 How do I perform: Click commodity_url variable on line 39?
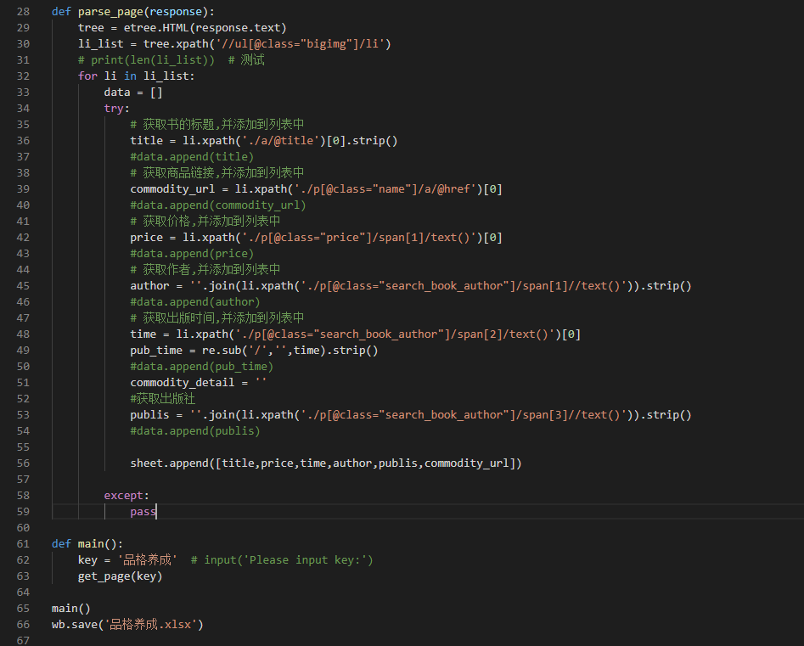tap(172, 189)
